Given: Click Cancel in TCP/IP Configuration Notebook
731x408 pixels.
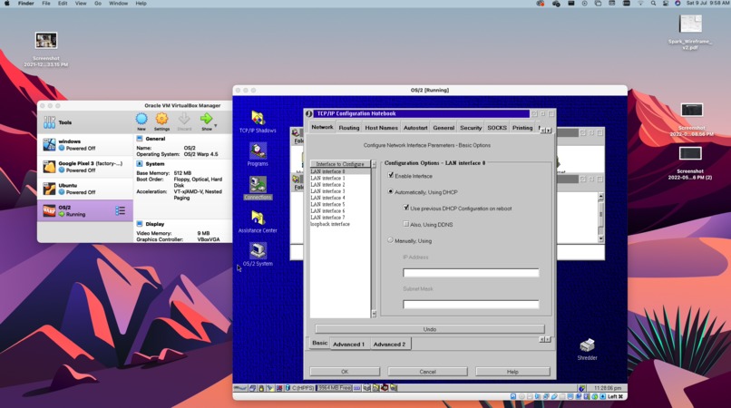Looking at the screenshot, I should click(427, 372).
